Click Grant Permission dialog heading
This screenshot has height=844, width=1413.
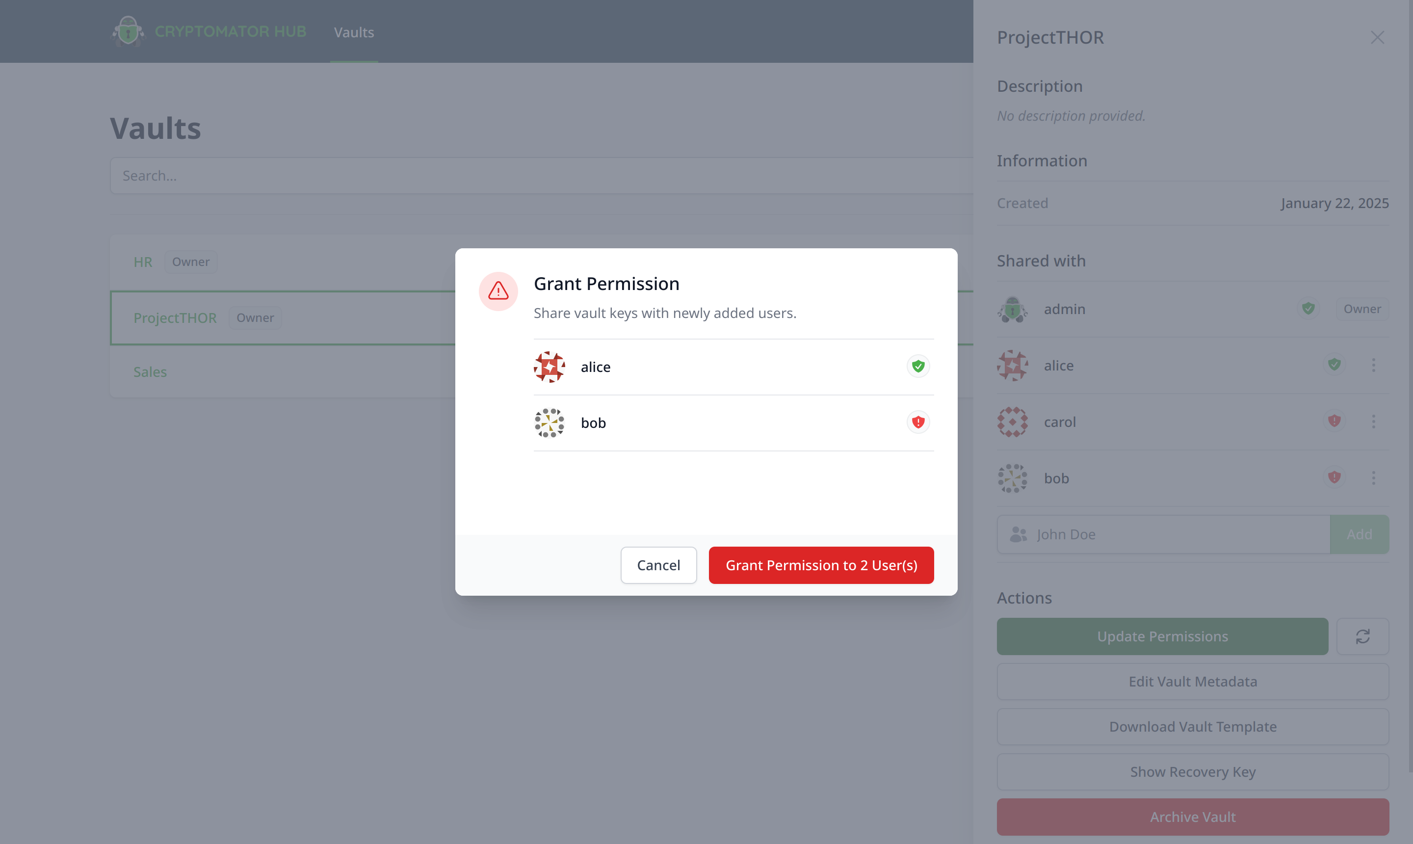click(606, 284)
